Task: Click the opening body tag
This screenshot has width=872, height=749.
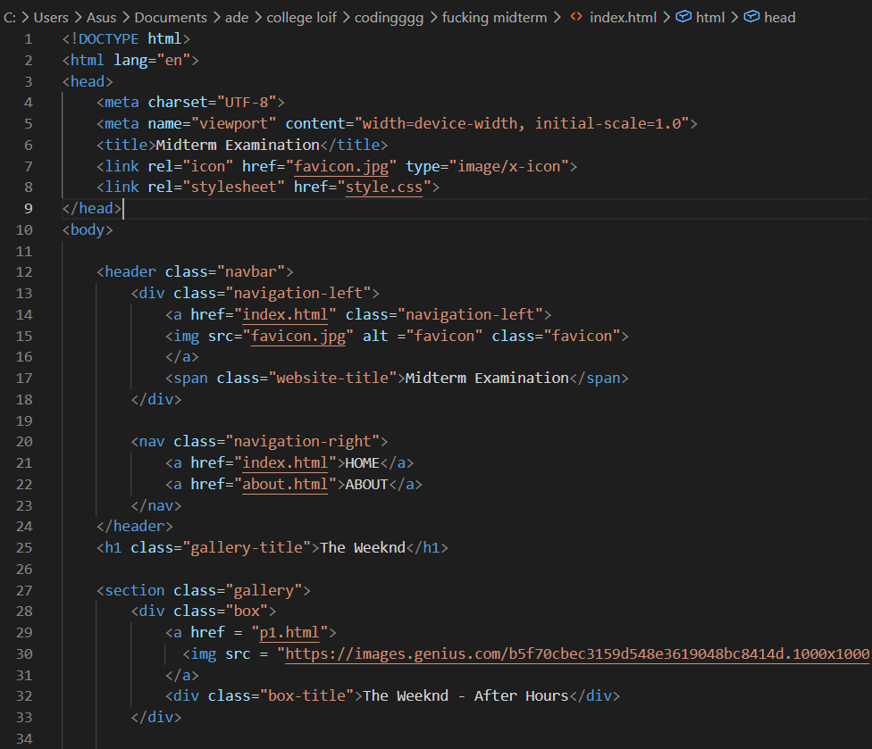Action: pyautogui.click(x=88, y=229)
